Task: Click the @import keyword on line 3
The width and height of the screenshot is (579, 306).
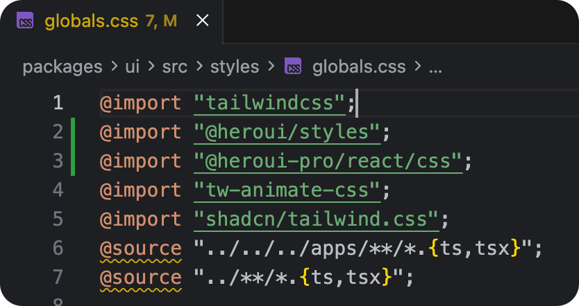Action: 141,161
